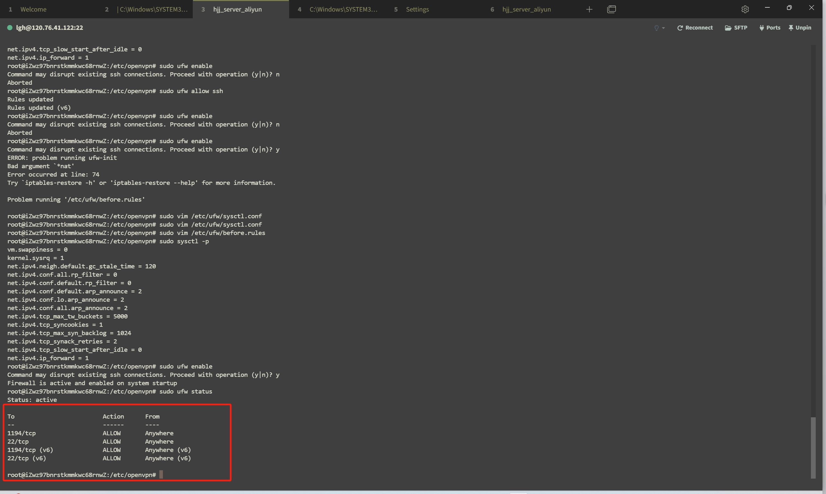The image size is (826, 494).
Task: Click the "kernel.sysrq = 1" line
Action: point(36,258)
